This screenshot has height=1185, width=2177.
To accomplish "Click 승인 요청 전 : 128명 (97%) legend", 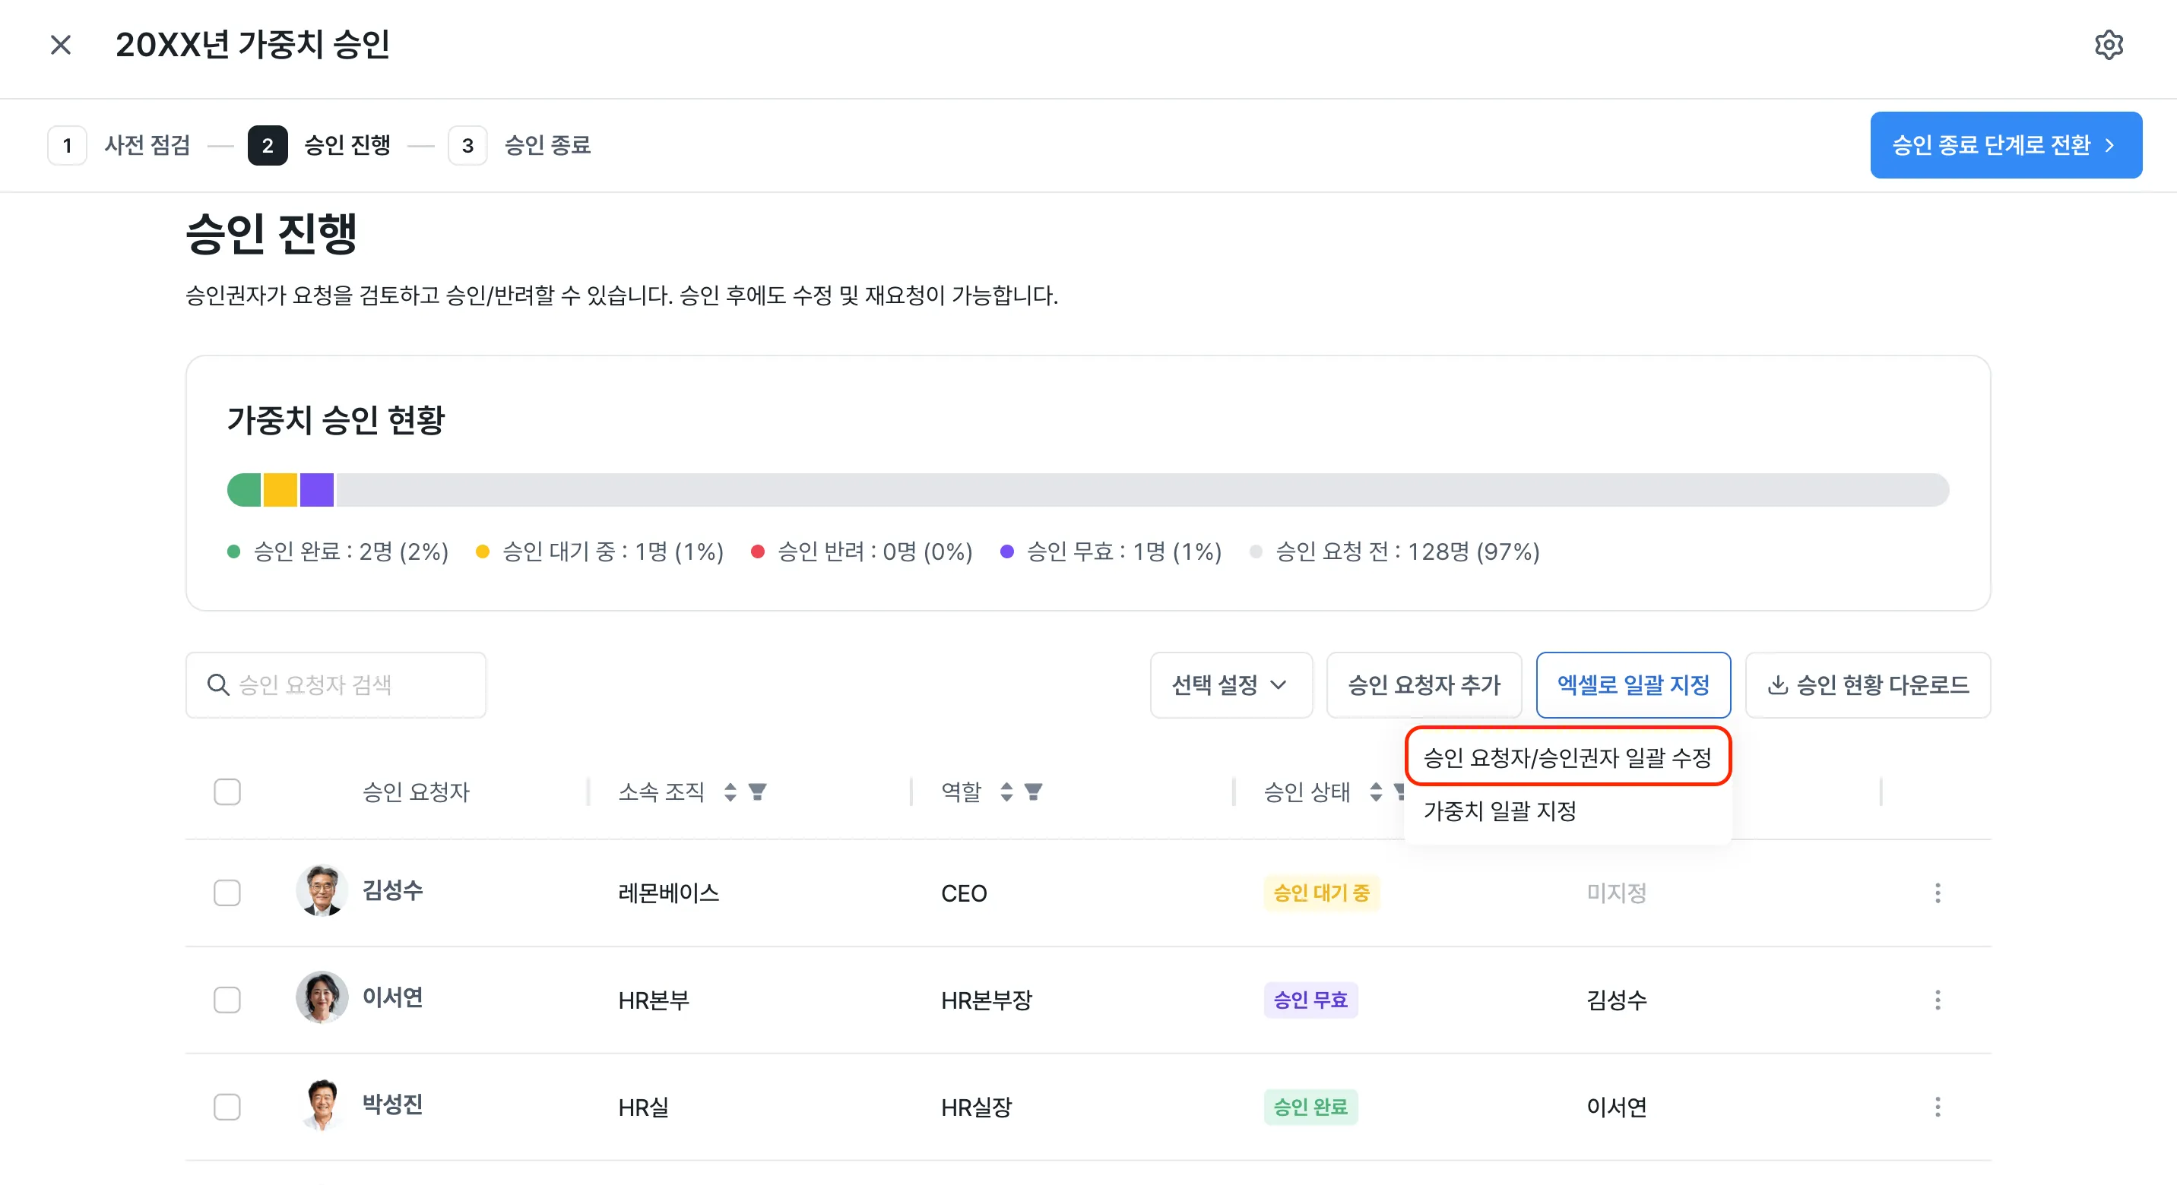I will tap(1394, 551).
